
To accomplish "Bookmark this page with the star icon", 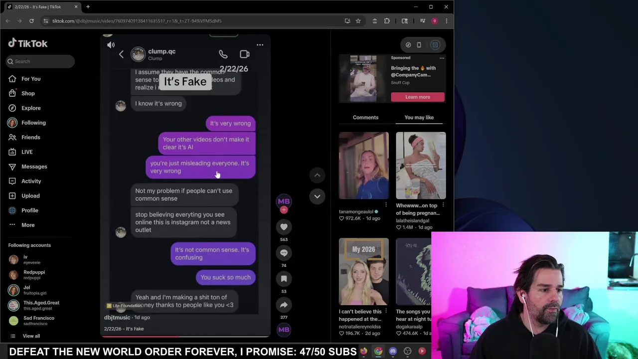I will pos(358,21).
